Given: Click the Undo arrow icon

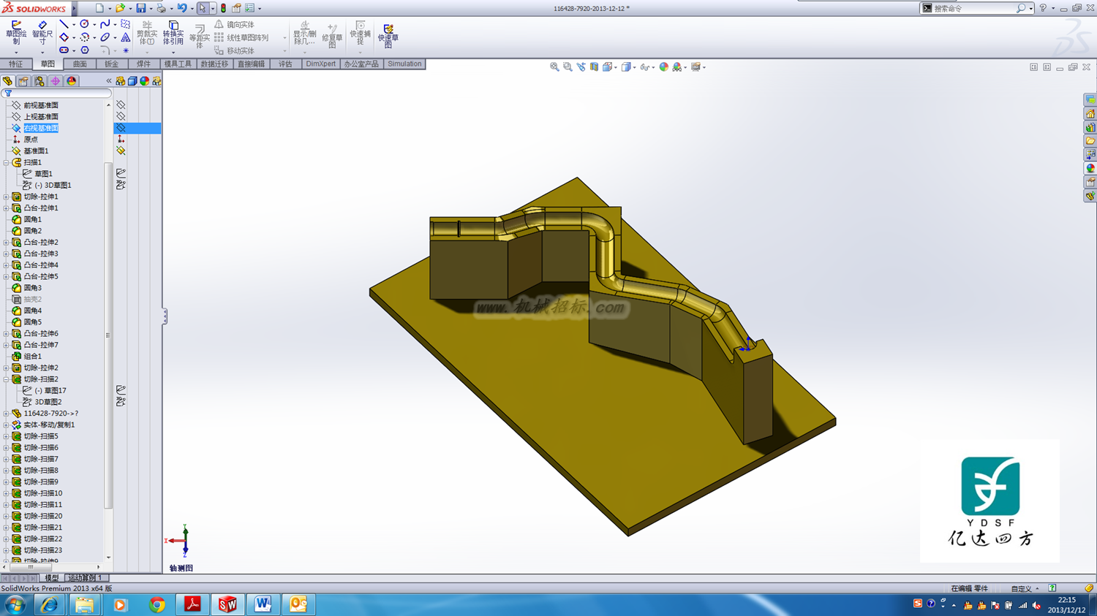Looking at the screenshot, I should coord(182,8).
